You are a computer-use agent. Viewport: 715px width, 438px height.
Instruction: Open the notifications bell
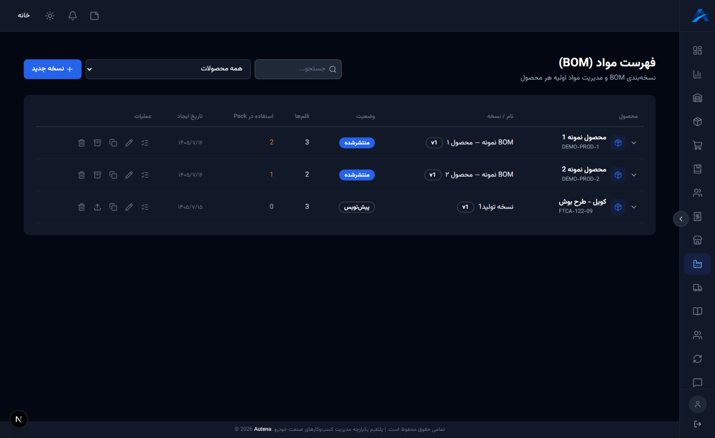pyautogui.click(x=73, y=16)
